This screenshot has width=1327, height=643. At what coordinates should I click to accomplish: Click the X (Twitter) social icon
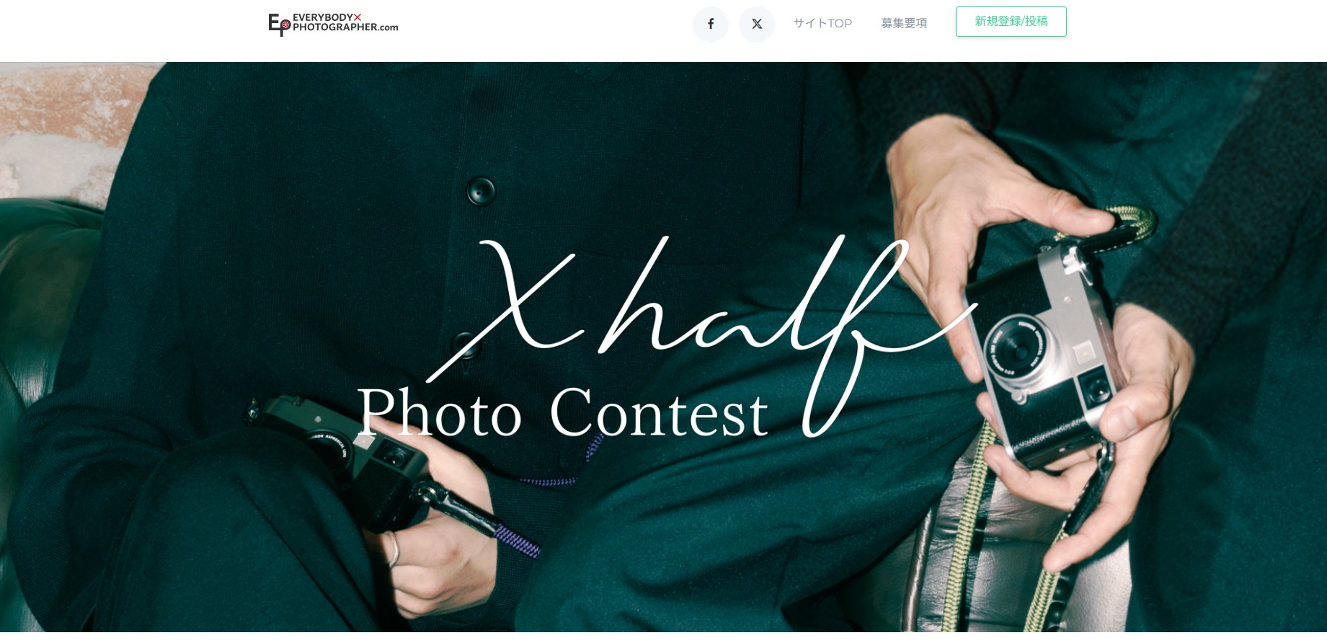(x=757, y=24)
